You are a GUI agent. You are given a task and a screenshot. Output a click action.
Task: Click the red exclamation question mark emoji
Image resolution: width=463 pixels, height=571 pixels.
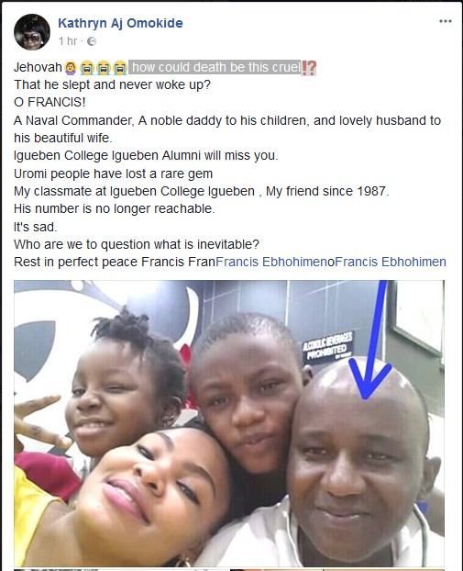[x=309, y=68]
